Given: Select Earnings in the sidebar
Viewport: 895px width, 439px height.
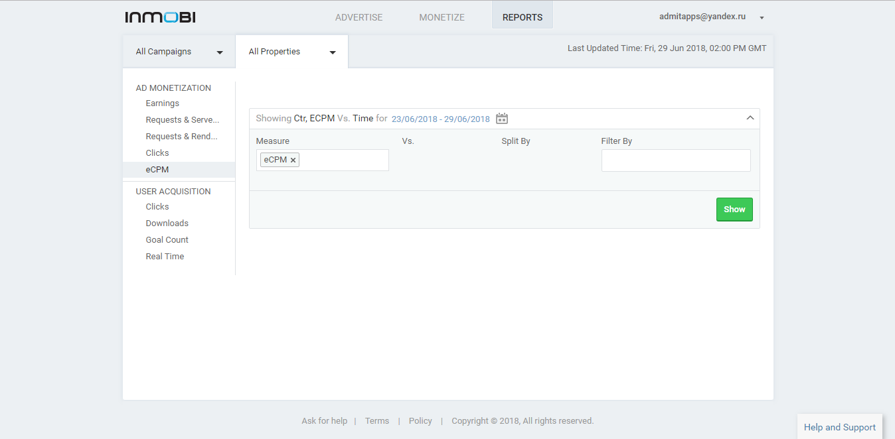Looking at the screenshot, I should 163,103.
